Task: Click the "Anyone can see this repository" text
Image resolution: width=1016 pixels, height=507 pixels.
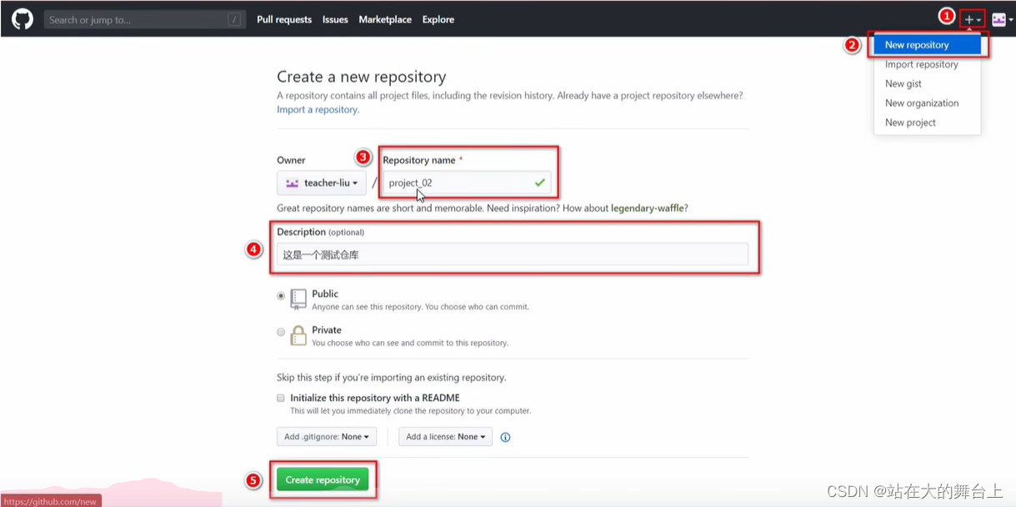Action: click(420, 307)
